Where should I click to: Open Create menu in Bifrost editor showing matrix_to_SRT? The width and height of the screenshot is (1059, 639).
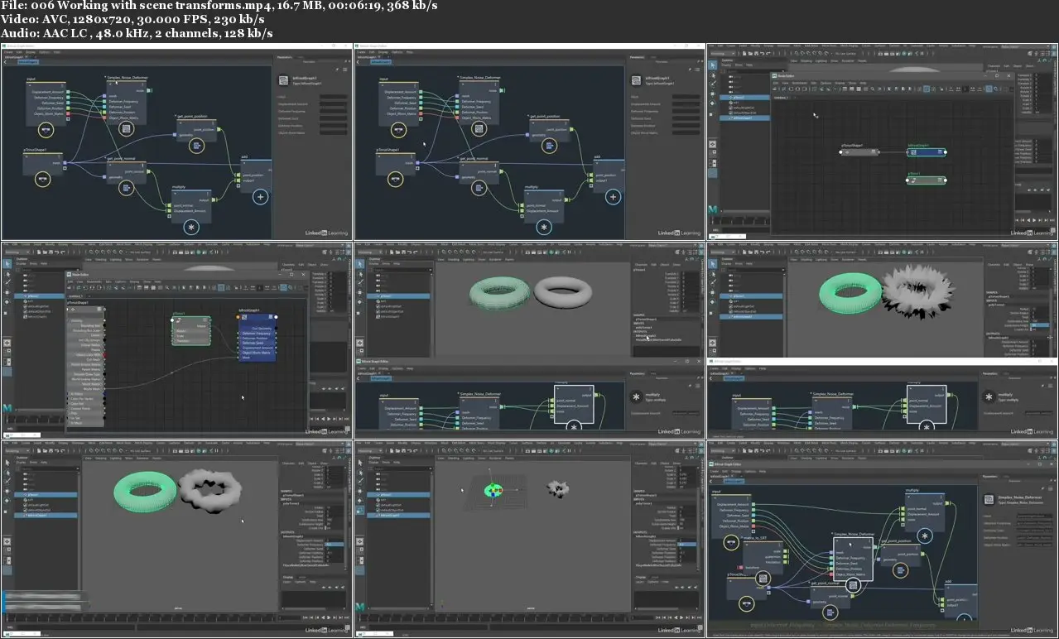tap(713, 472)
